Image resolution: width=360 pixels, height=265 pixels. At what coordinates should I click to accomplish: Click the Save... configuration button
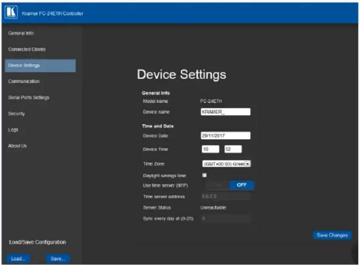pos(58,259)
